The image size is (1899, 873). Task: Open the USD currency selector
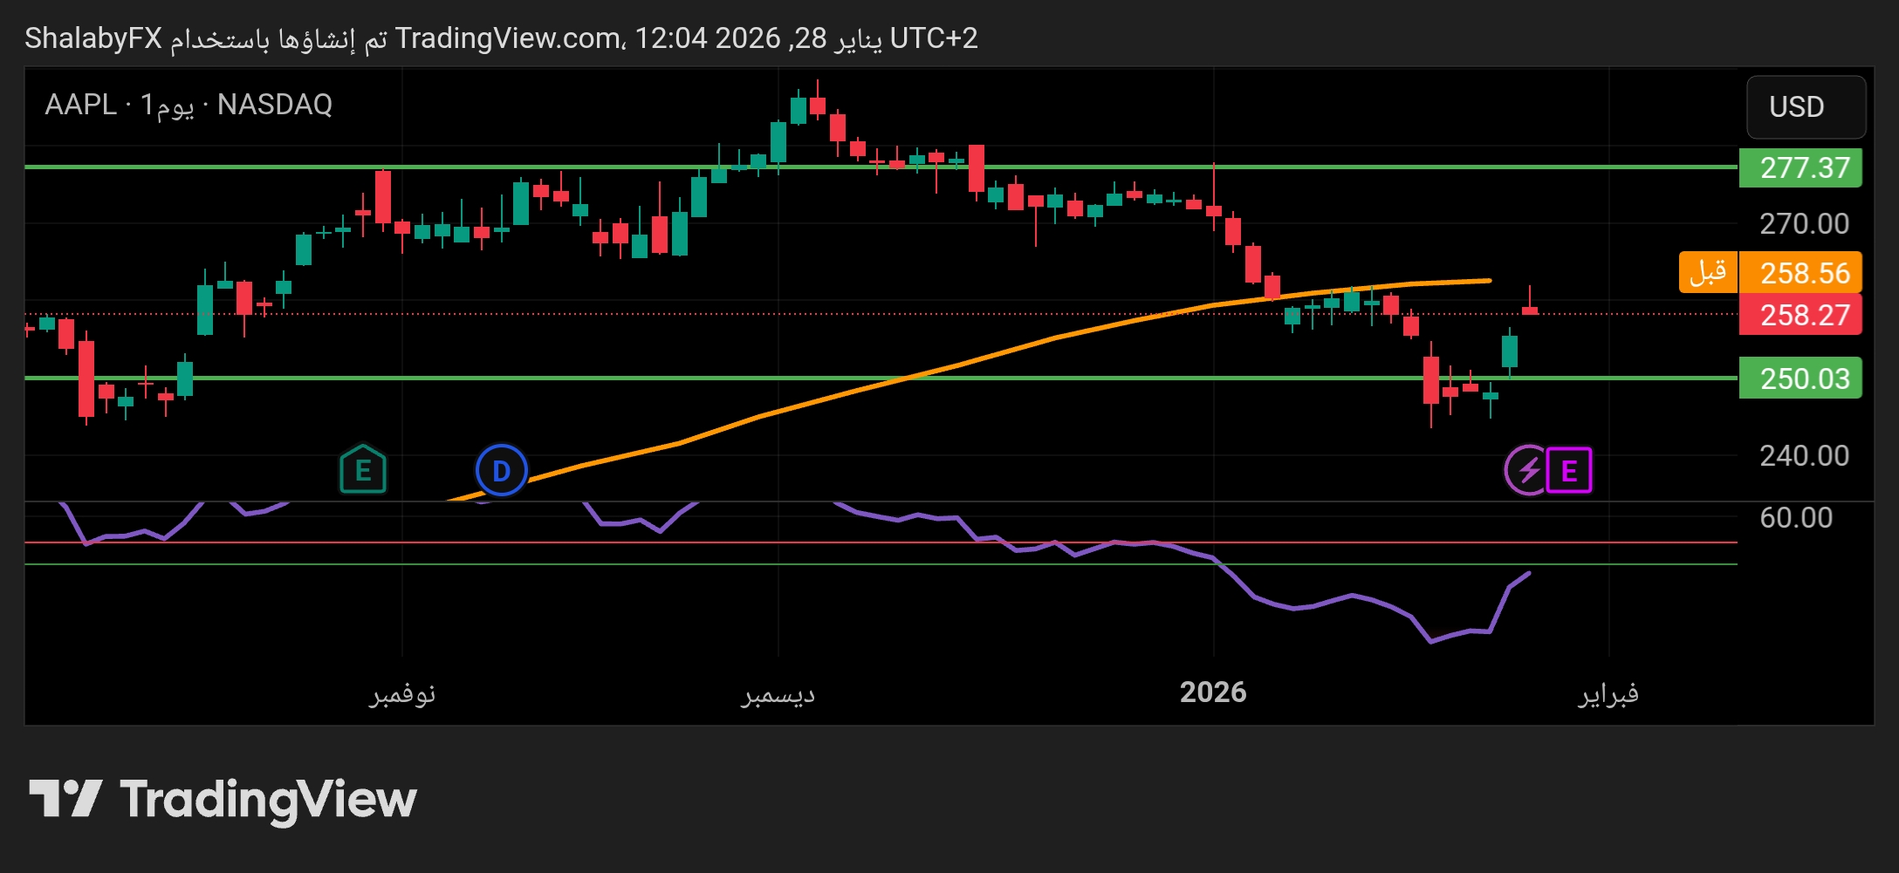(x=1805, y=107)
